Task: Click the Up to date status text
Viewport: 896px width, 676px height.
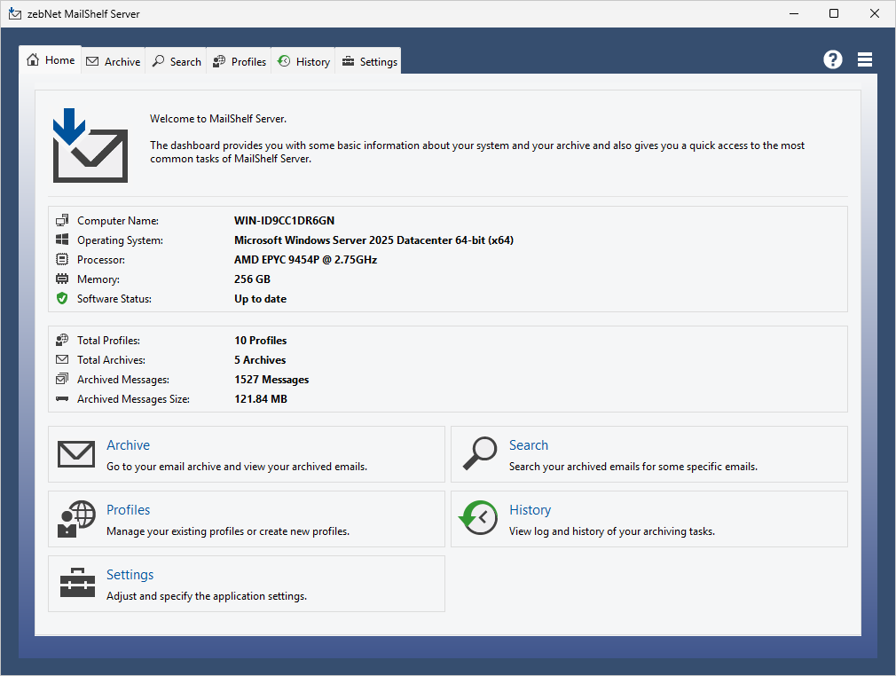Action: [260, 299]
